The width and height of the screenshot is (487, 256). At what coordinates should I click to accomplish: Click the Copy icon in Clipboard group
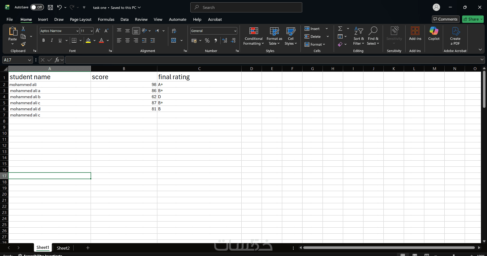23,36
